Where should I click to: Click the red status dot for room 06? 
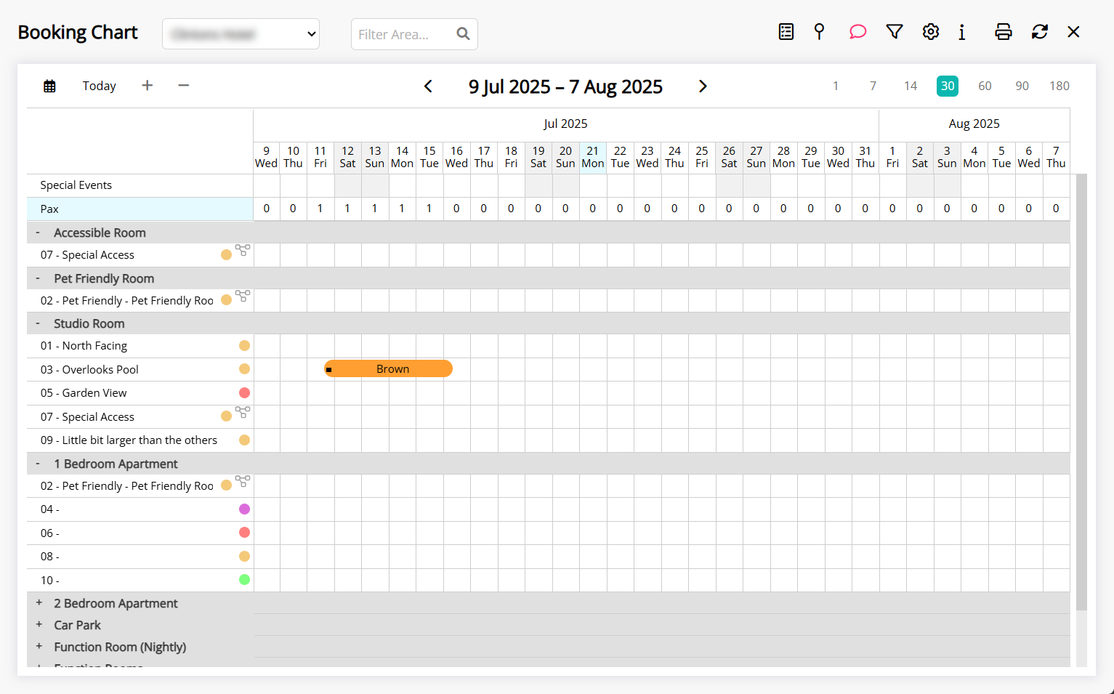pyautogui.click(x=244, y=533)
